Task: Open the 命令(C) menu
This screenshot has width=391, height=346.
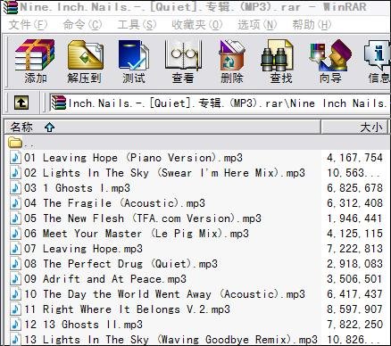Action: click(x=82, y=25)
